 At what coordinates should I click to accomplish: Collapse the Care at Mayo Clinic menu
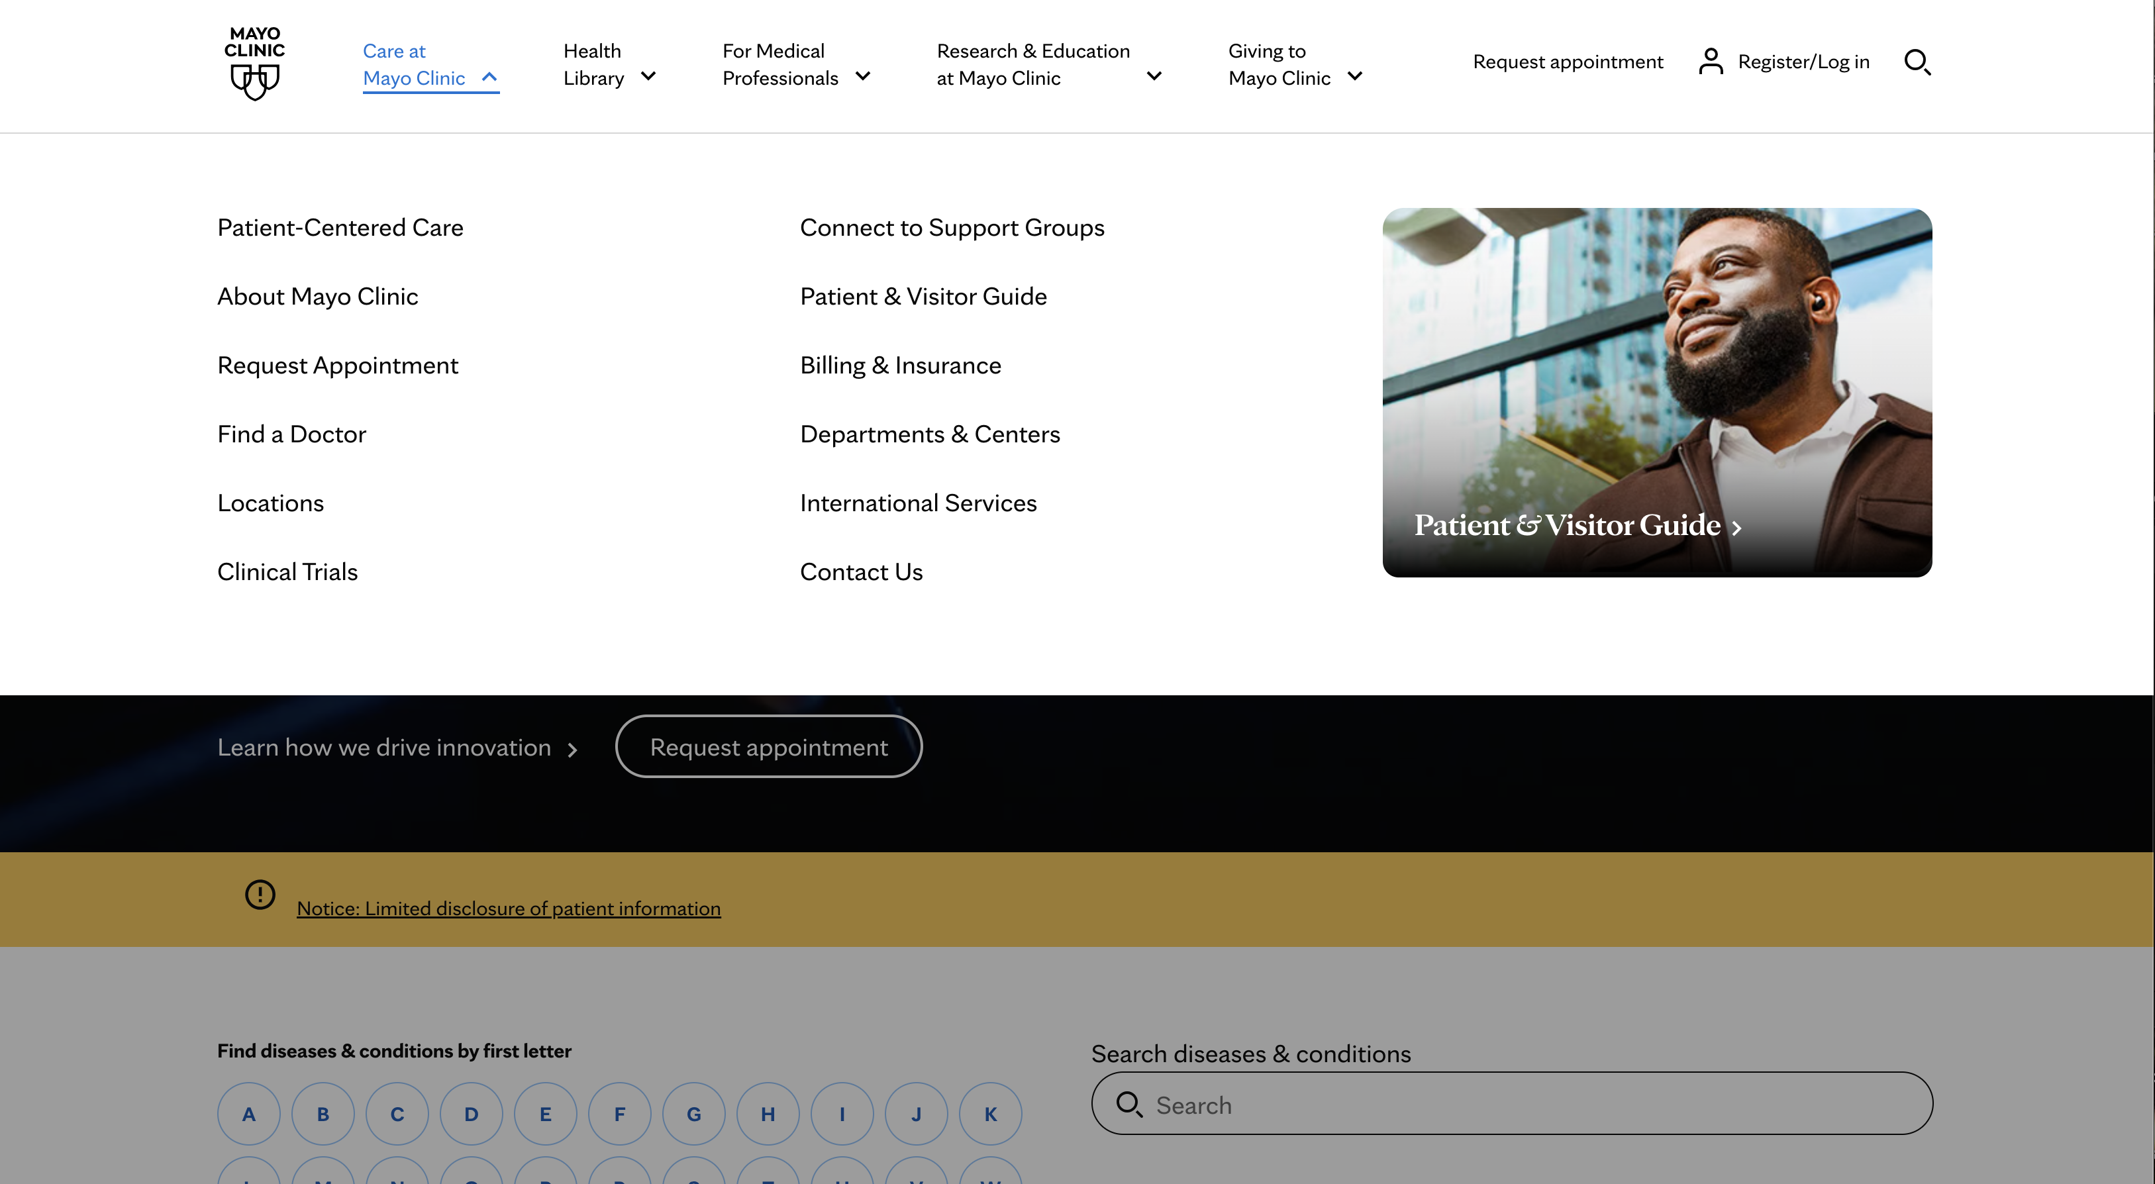430,64
